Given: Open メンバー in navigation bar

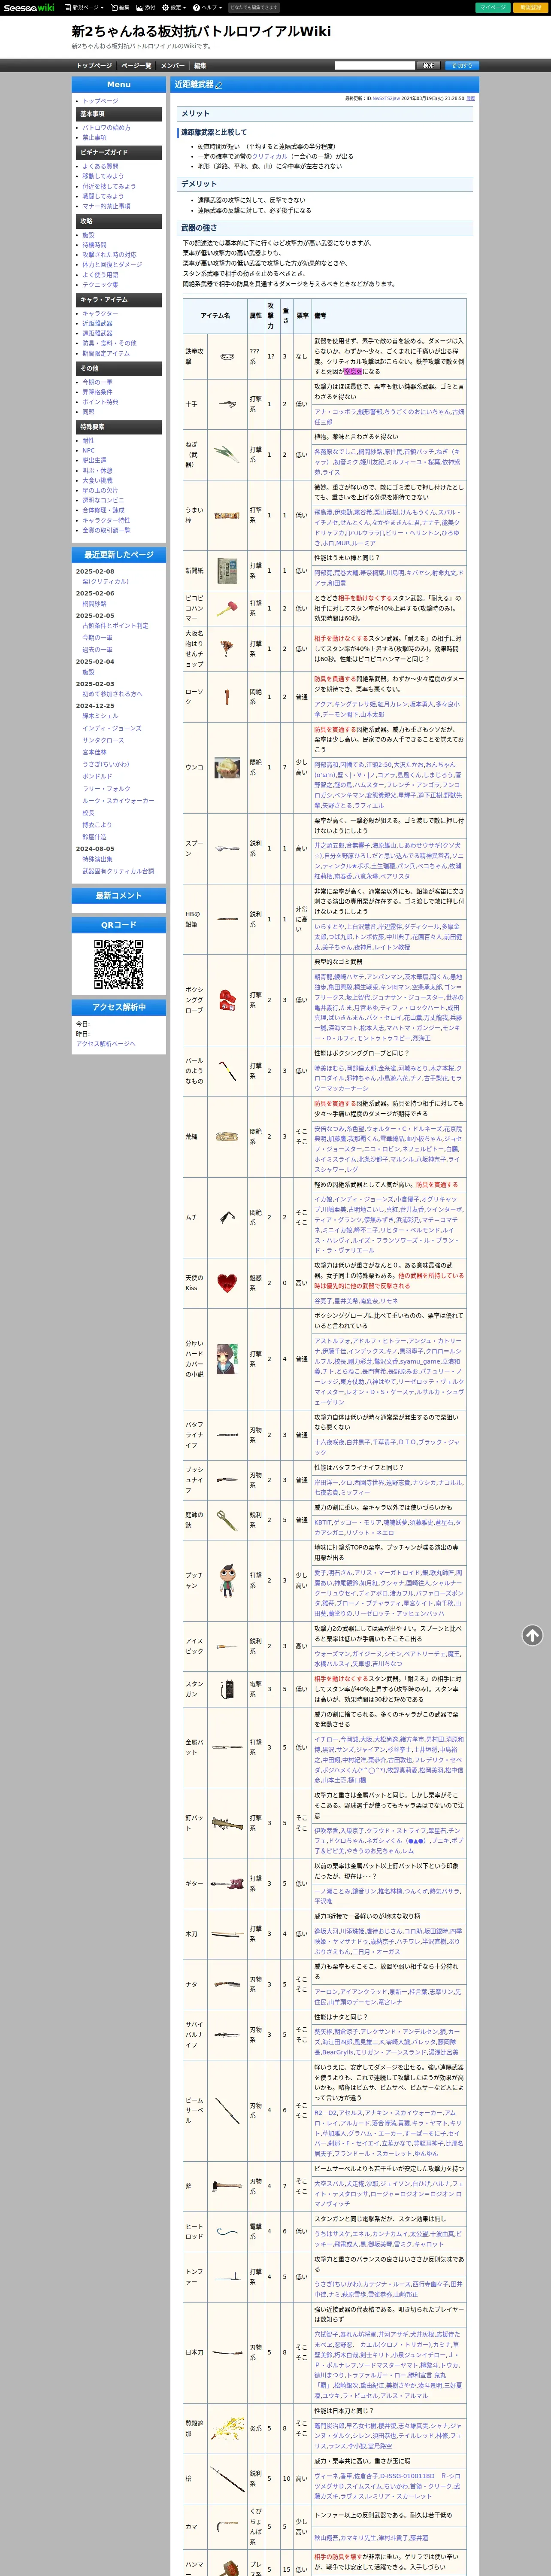Looking at the screenshot, I should point(172,66).
